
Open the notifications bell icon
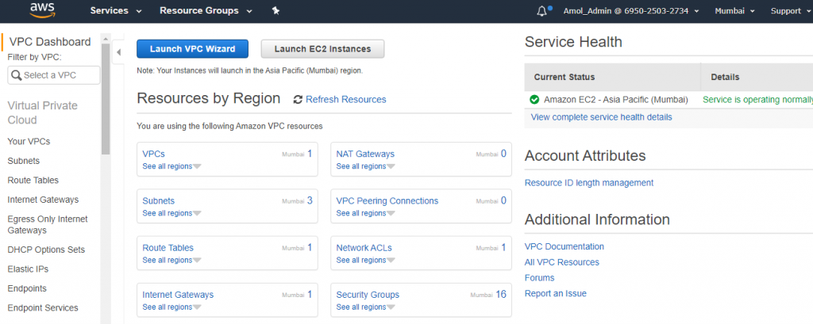point(541,11)
